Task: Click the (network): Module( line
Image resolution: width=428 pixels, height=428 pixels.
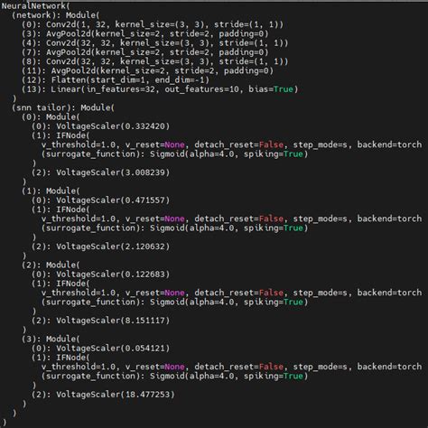Action: (55, 15)
